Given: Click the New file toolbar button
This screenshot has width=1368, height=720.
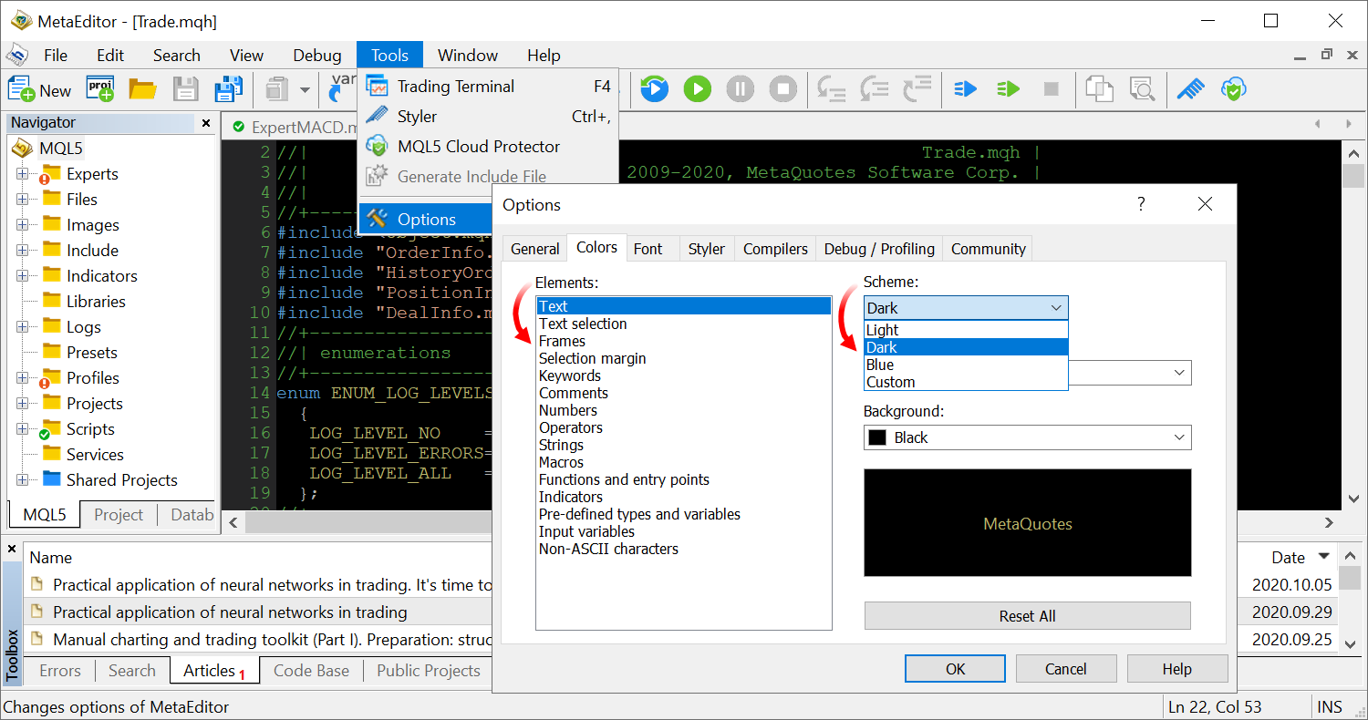Looking at the screenshot, I should [39, 89].
